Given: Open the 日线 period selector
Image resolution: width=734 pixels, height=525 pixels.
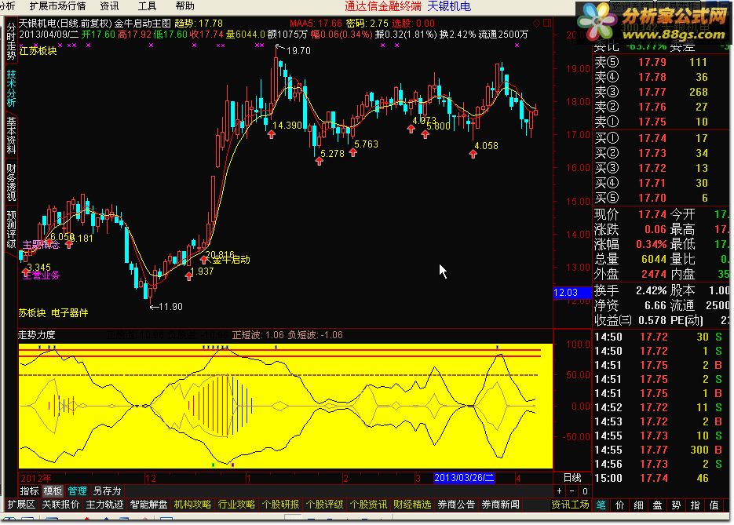Looking at the screenshot, I should click(x=572, y=477).
